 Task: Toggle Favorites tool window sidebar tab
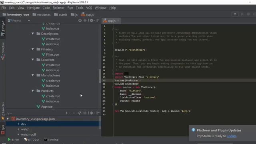[x=3, y=111]
